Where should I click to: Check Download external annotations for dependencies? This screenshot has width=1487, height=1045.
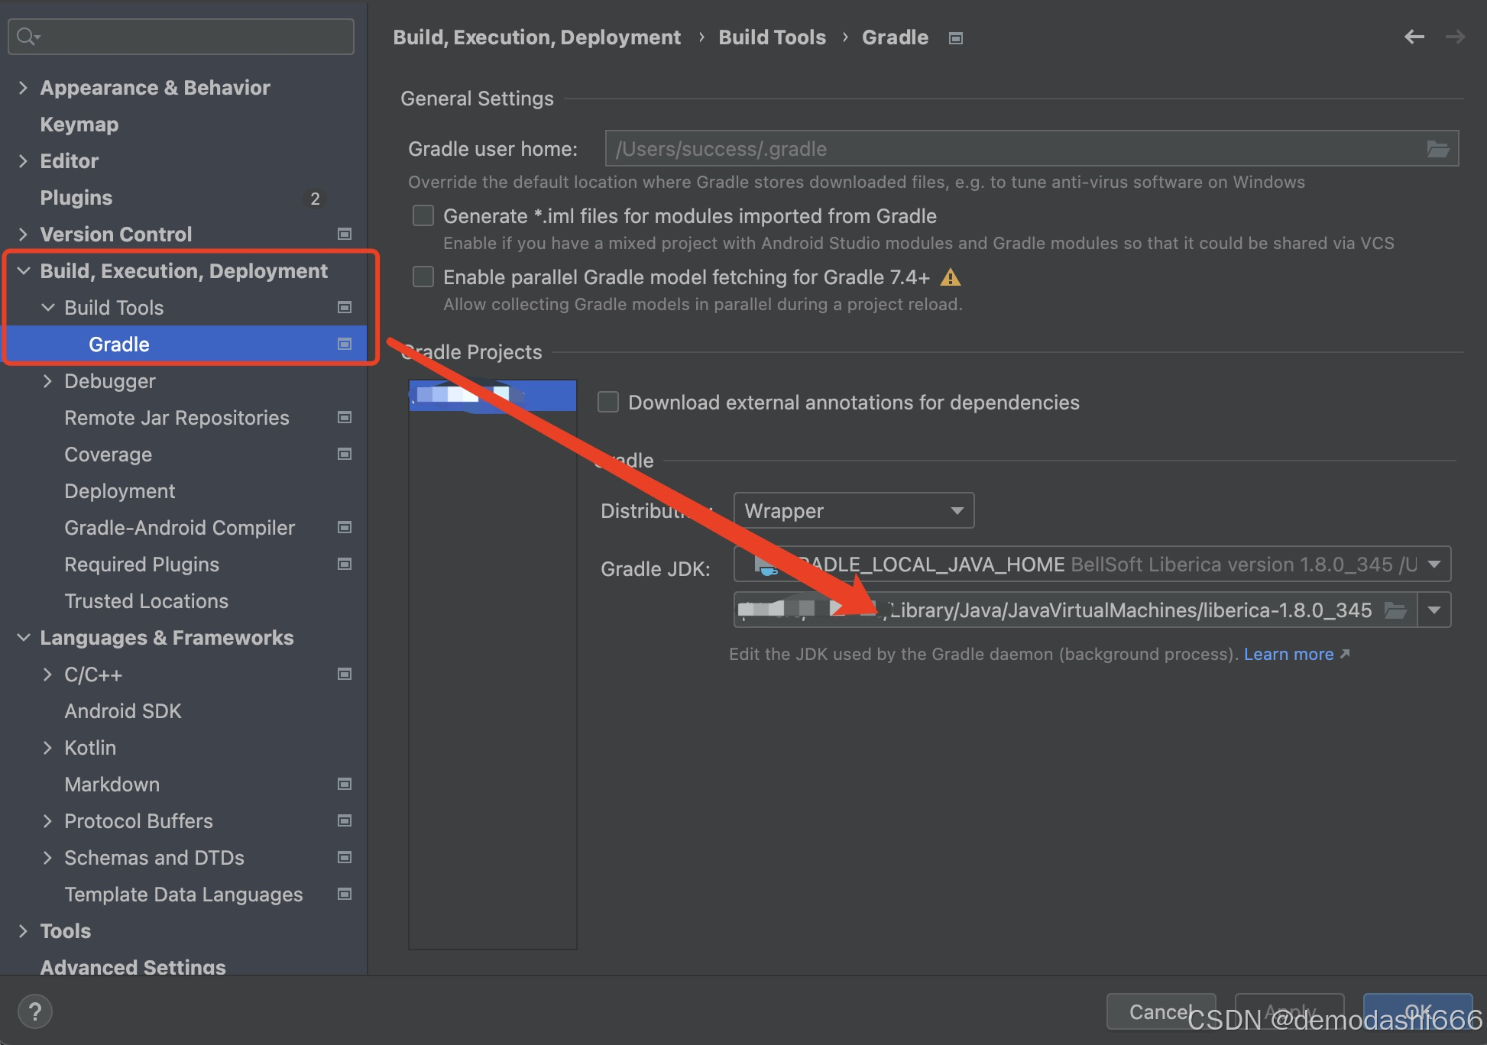pyautogui.click(x=608, y=403)
